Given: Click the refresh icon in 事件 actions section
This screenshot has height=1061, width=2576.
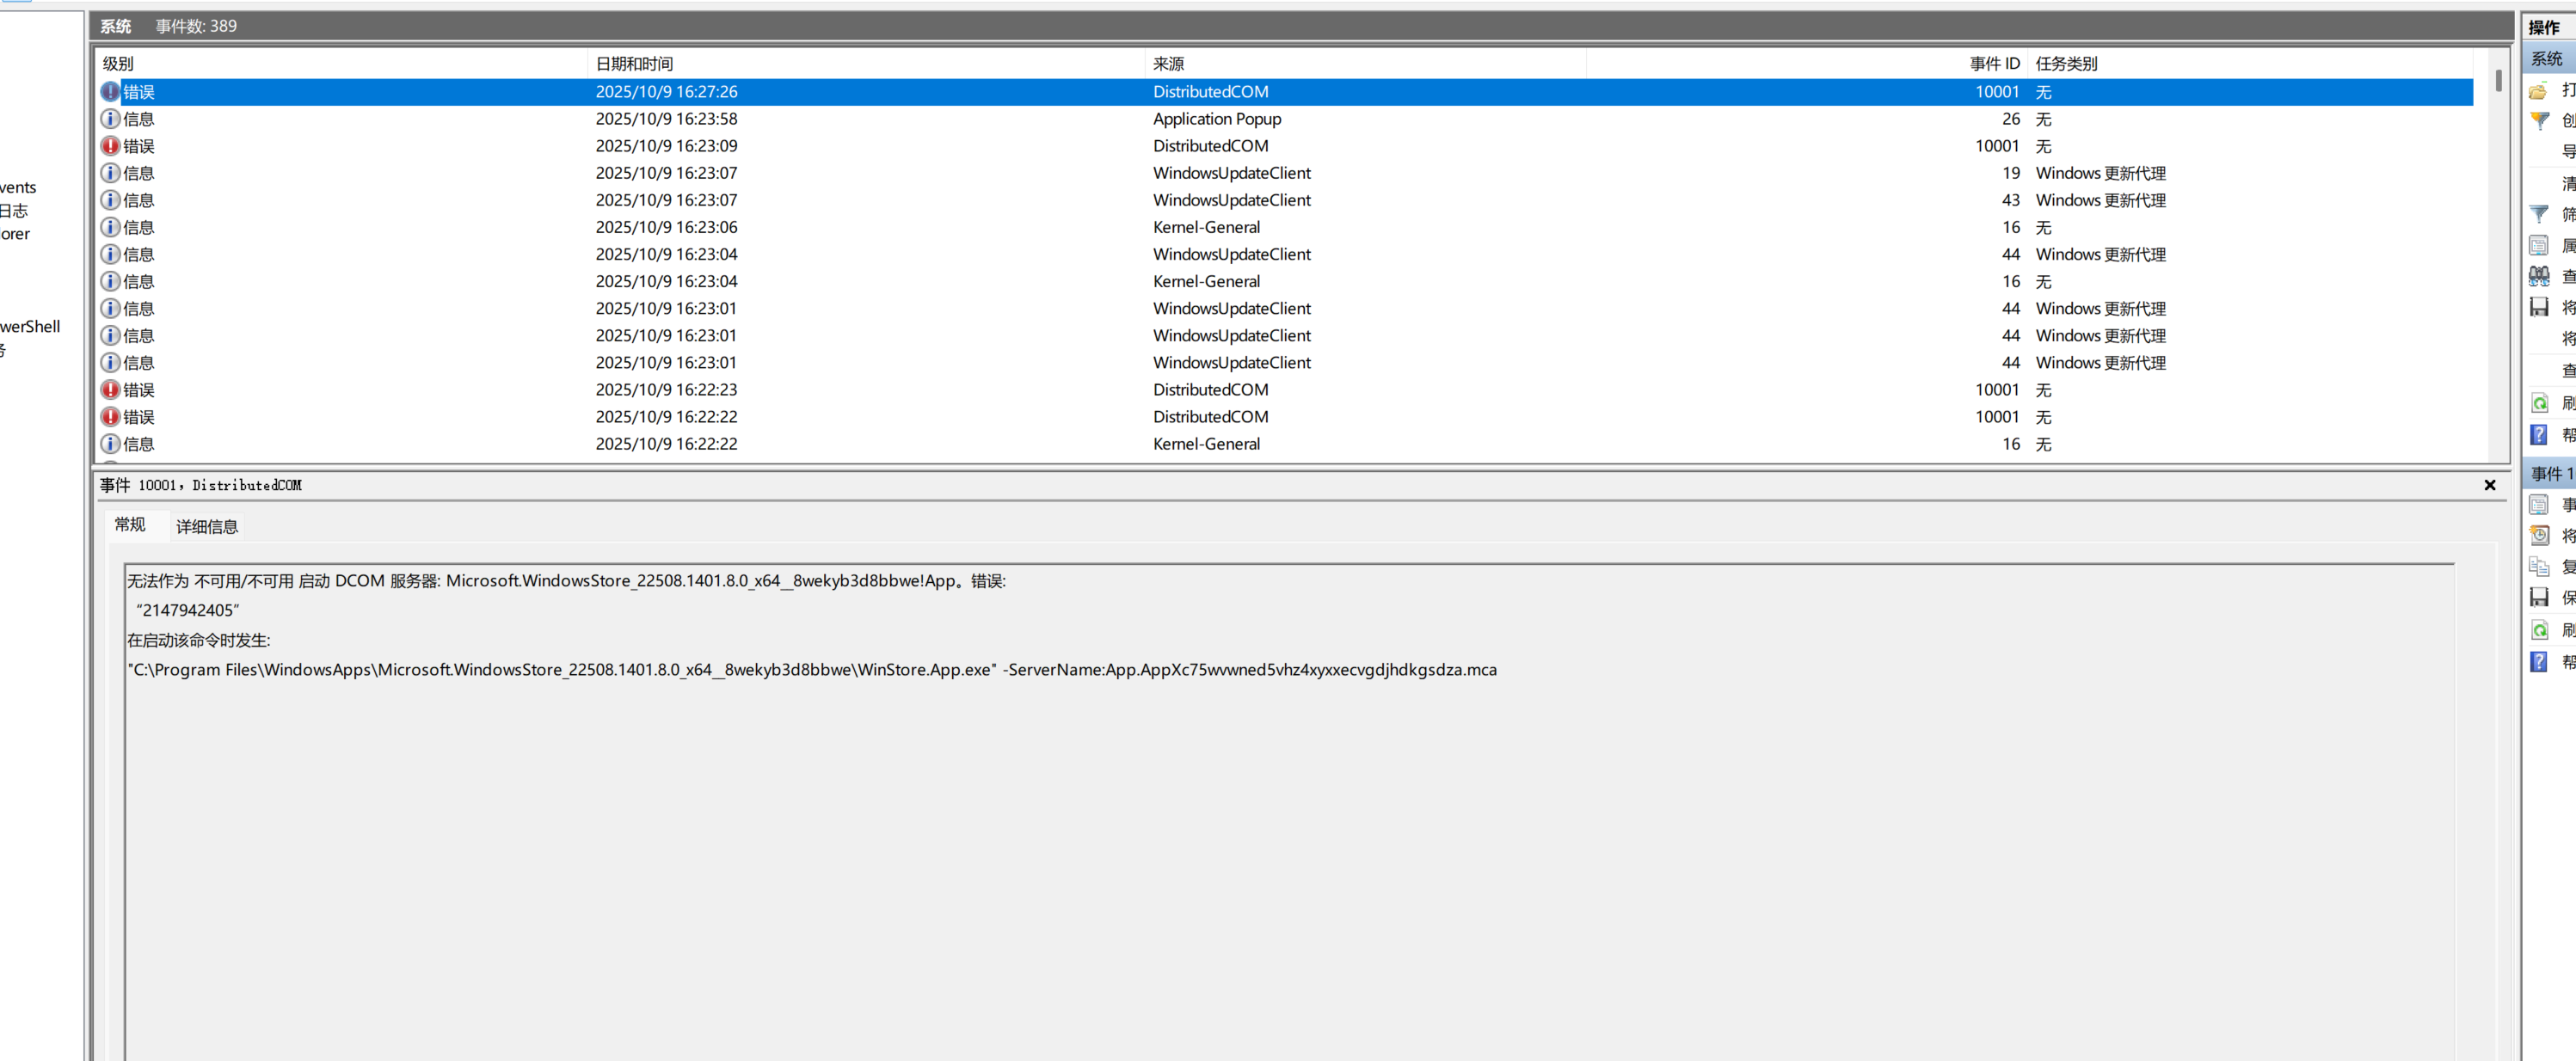Looking at the screenshot, I should [x=2538, y=630].
